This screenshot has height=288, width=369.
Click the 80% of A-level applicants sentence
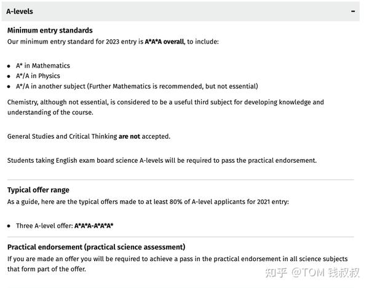coord(148,202)
